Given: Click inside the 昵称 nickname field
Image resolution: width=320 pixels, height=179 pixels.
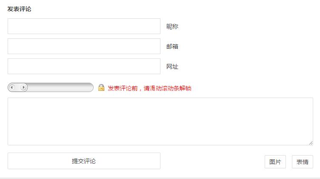Looking at the screenshot, I should pyautogui.click(x=84, y=26).
